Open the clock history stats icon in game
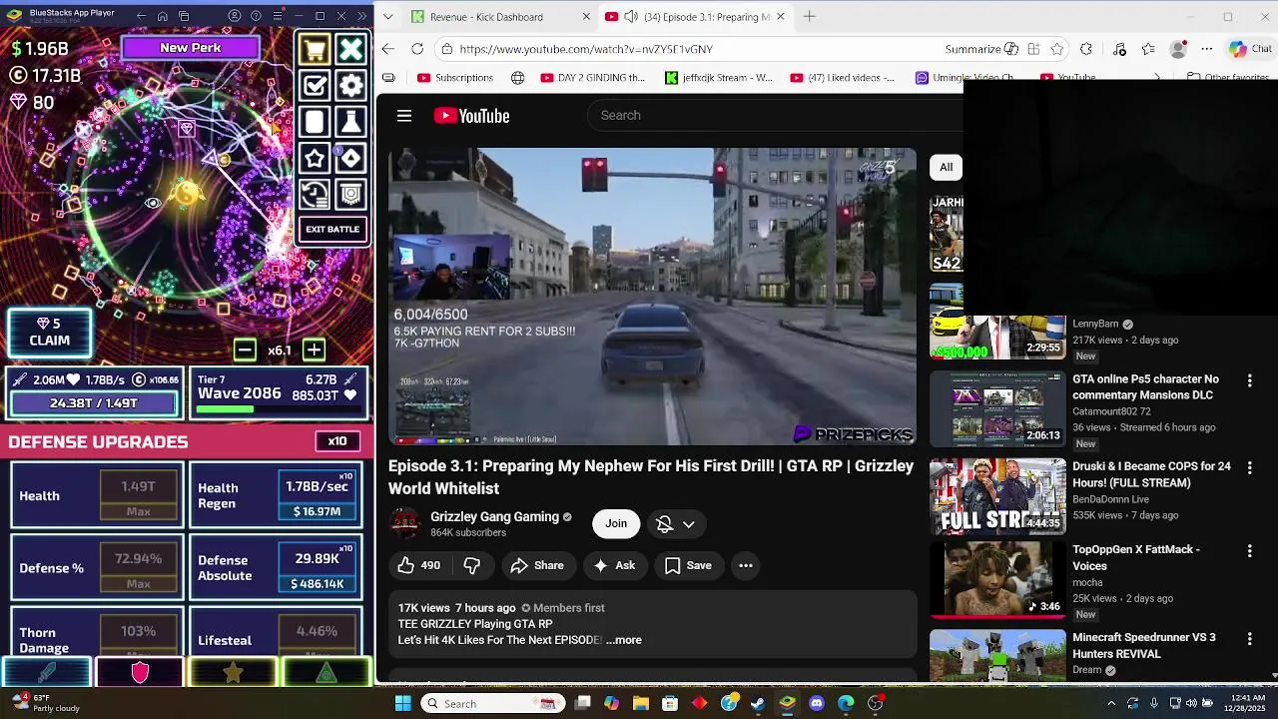The image size is (1278, 719). click(x=315, y=194)
